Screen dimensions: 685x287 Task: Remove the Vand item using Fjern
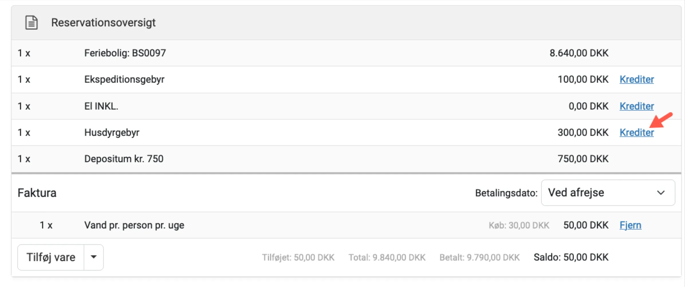tap(630, 225)
